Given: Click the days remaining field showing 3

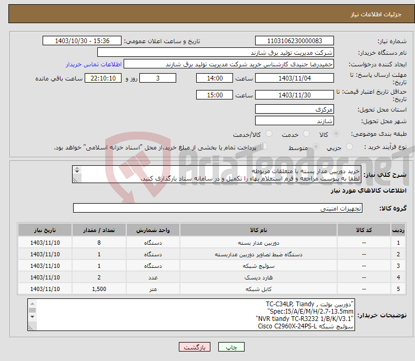Looking at the screenshot, I should tap(158, 78).
